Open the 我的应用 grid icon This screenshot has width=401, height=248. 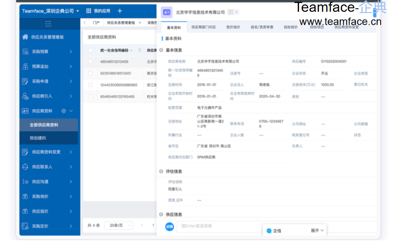point(89,11)
